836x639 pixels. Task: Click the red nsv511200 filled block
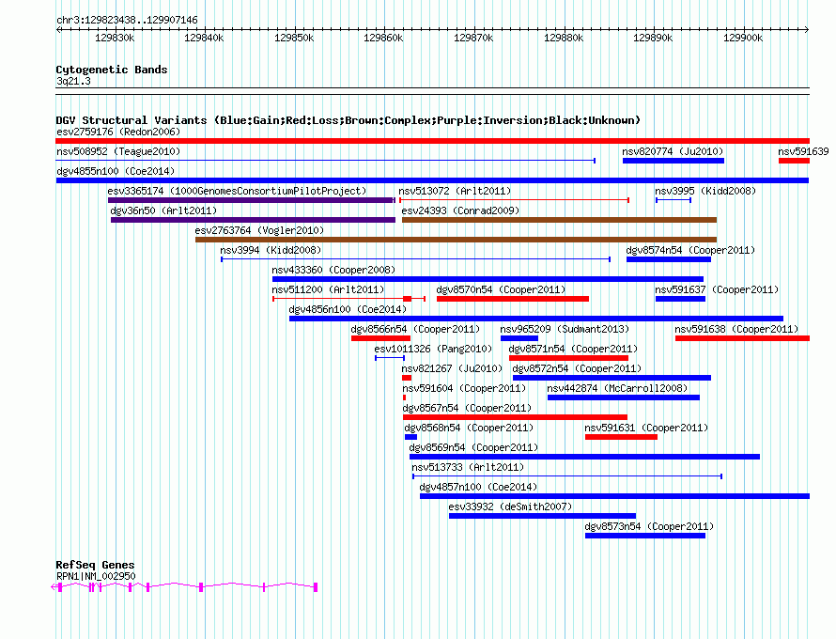[408, 299]
